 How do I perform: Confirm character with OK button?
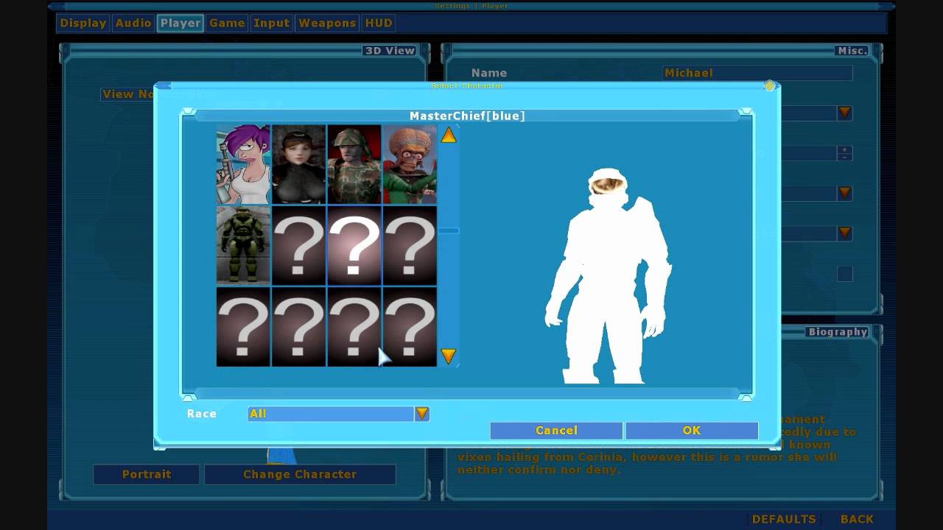pyautogui.click(x=692, y=431)
